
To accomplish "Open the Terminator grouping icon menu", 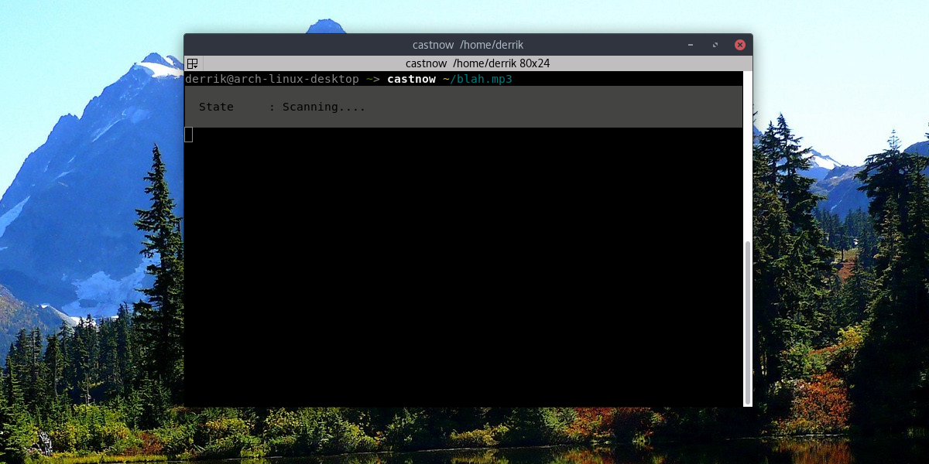I will [193, 63].
